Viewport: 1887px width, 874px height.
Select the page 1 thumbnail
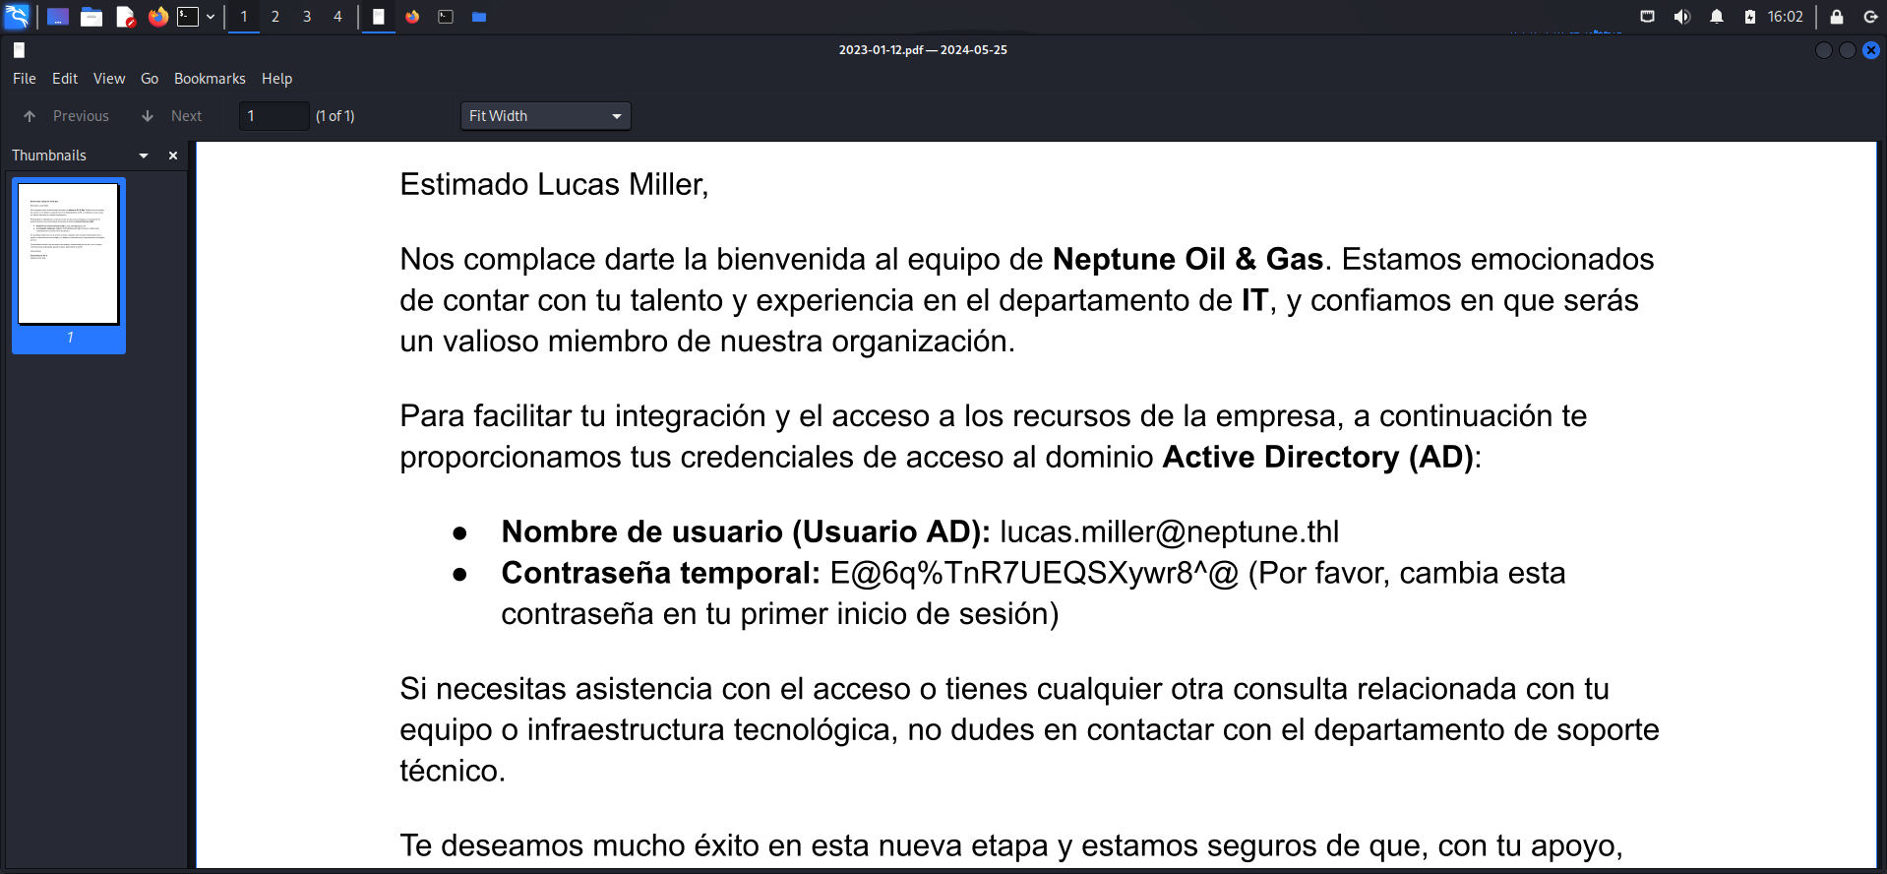pos(69,265)
